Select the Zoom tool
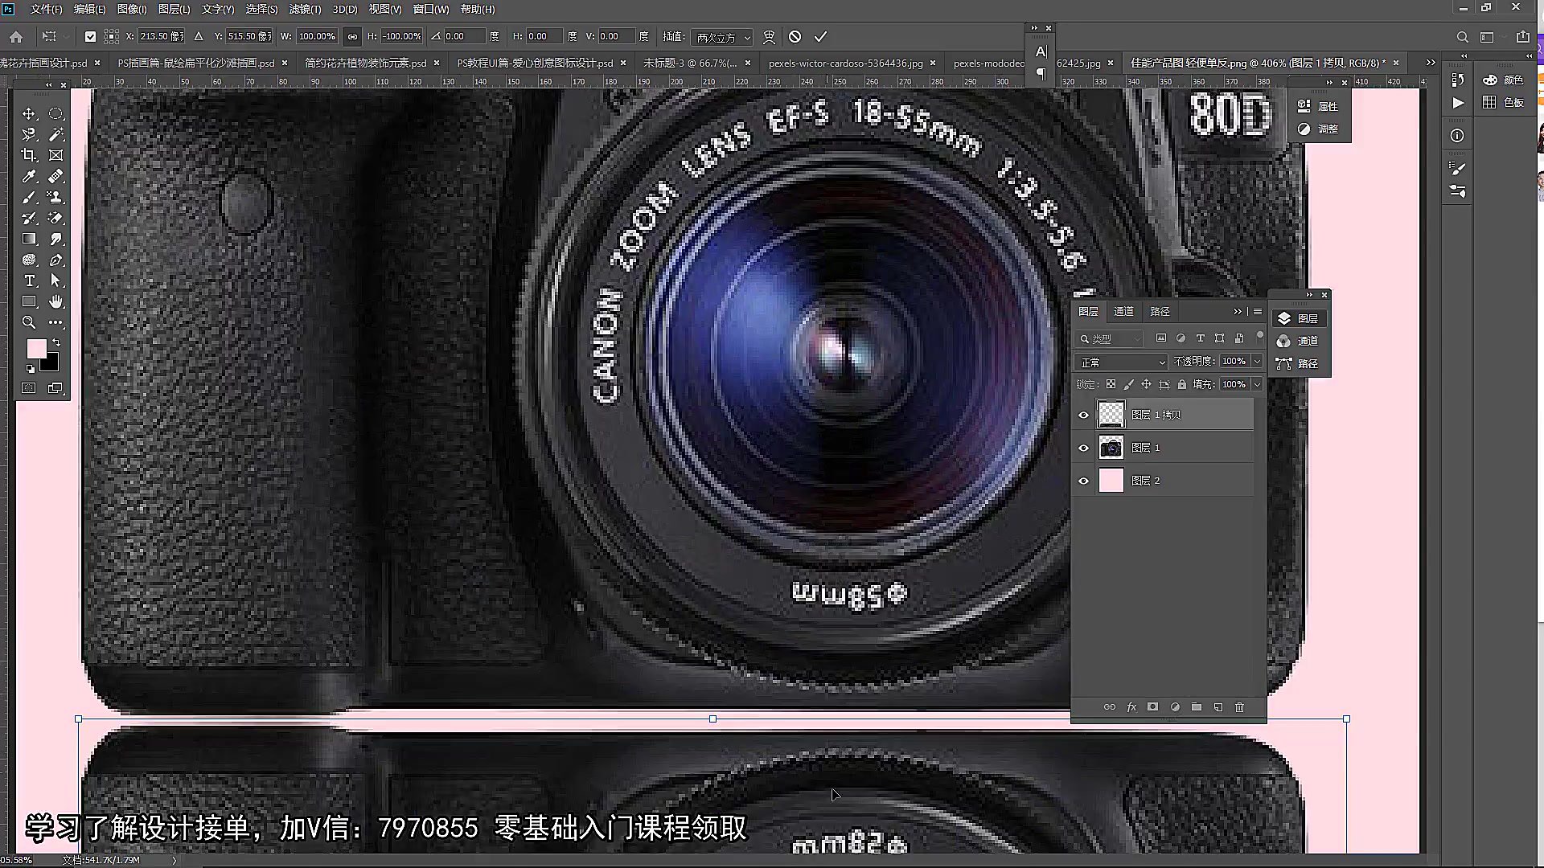Screen dimensions: 1544x868 29,322
